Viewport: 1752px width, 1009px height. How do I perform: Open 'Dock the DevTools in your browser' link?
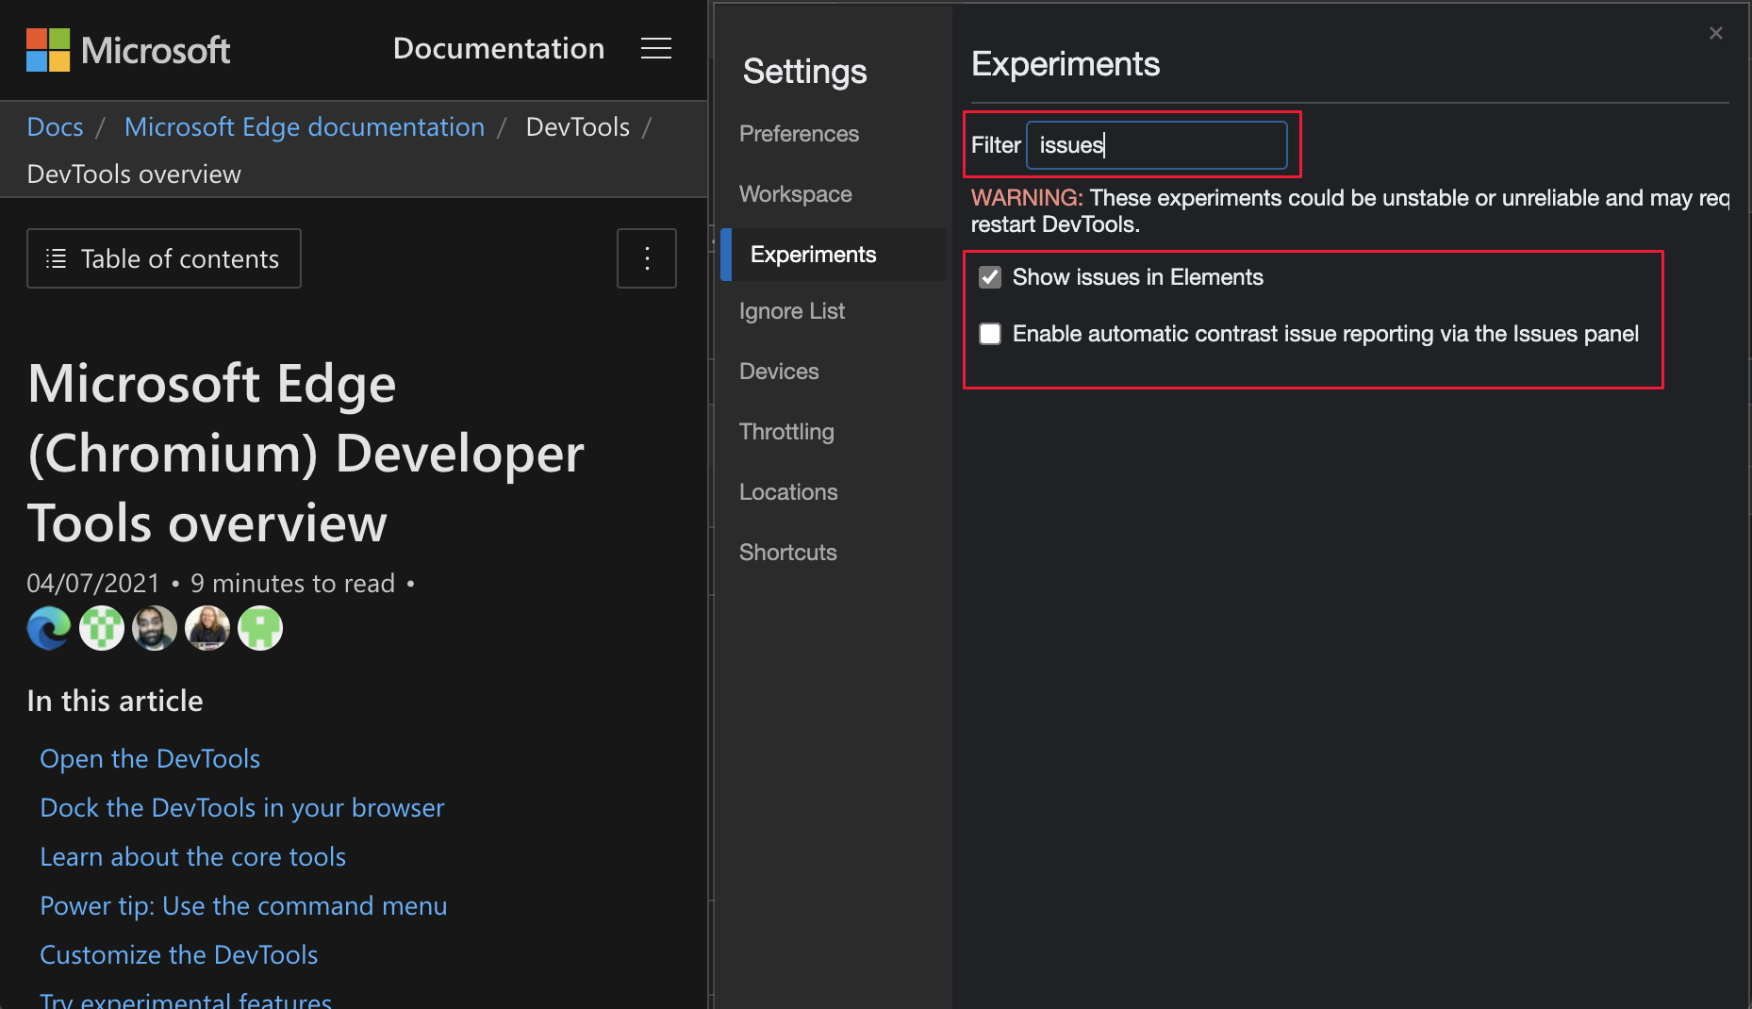click(x=241, y=808)
